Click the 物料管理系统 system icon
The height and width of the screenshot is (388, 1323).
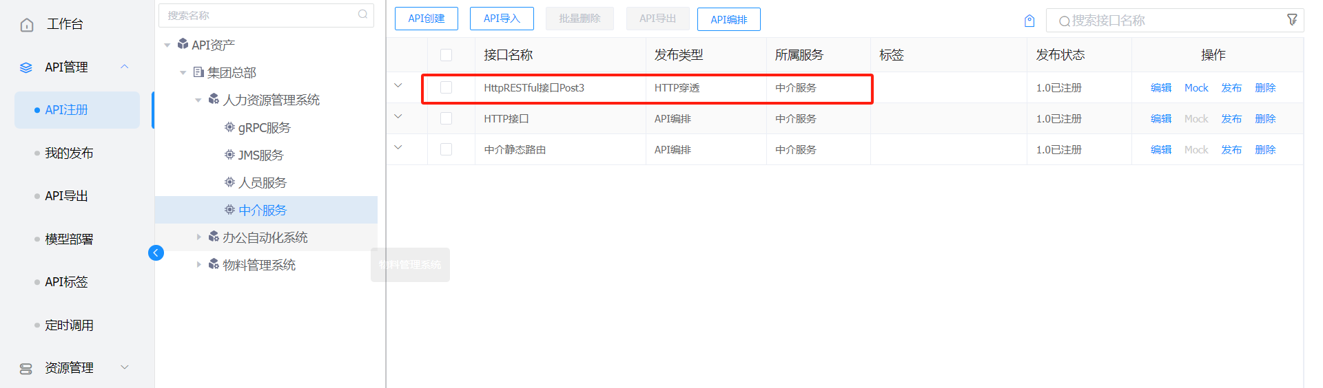click(214, 264)
